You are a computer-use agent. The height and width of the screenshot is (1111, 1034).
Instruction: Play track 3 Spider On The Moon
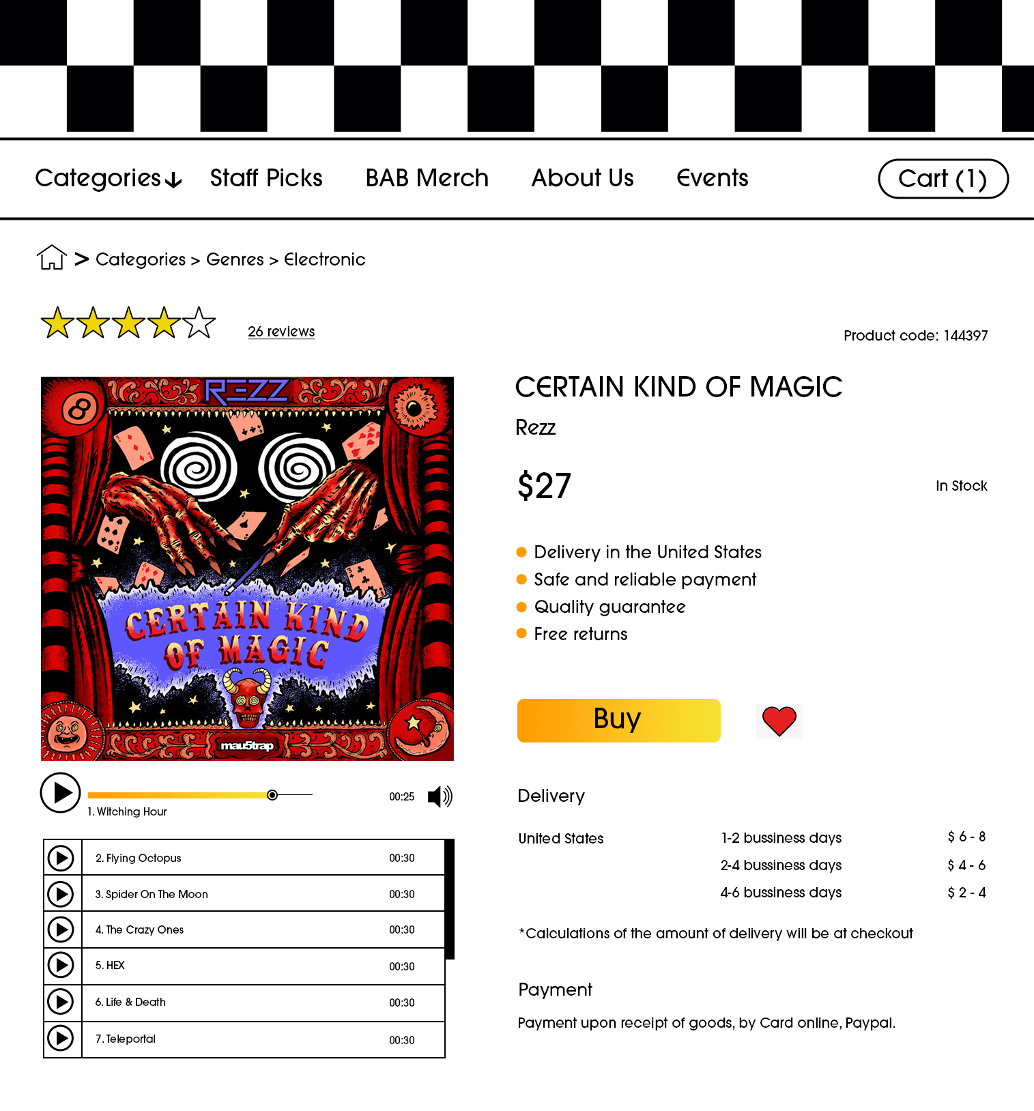tap(61, 894)
